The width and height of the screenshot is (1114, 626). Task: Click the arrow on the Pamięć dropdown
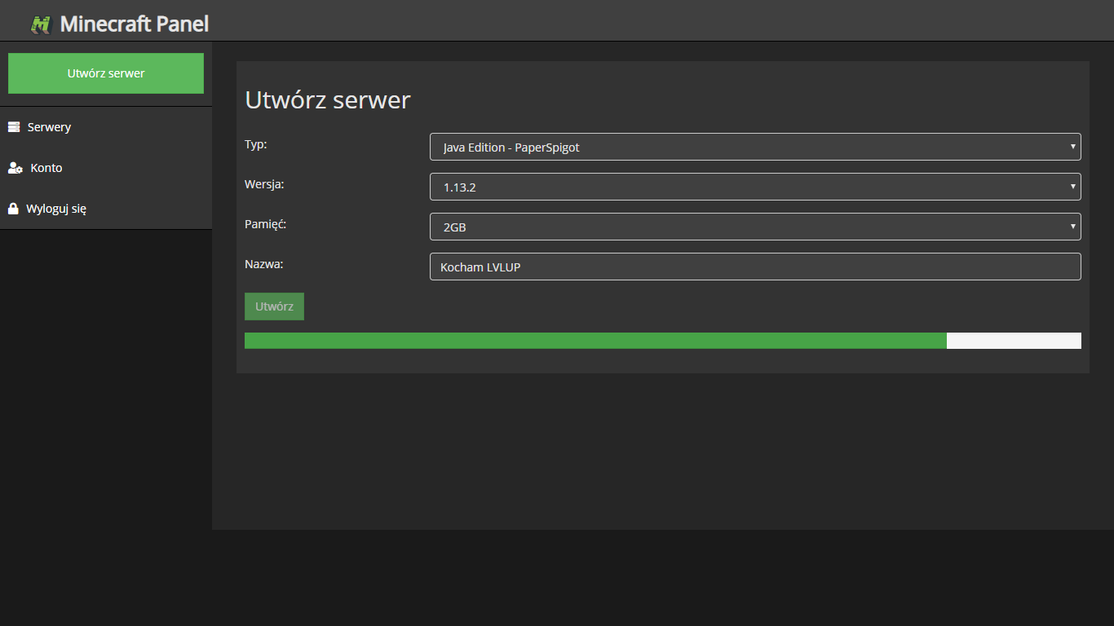click(x=1072, y=227)
